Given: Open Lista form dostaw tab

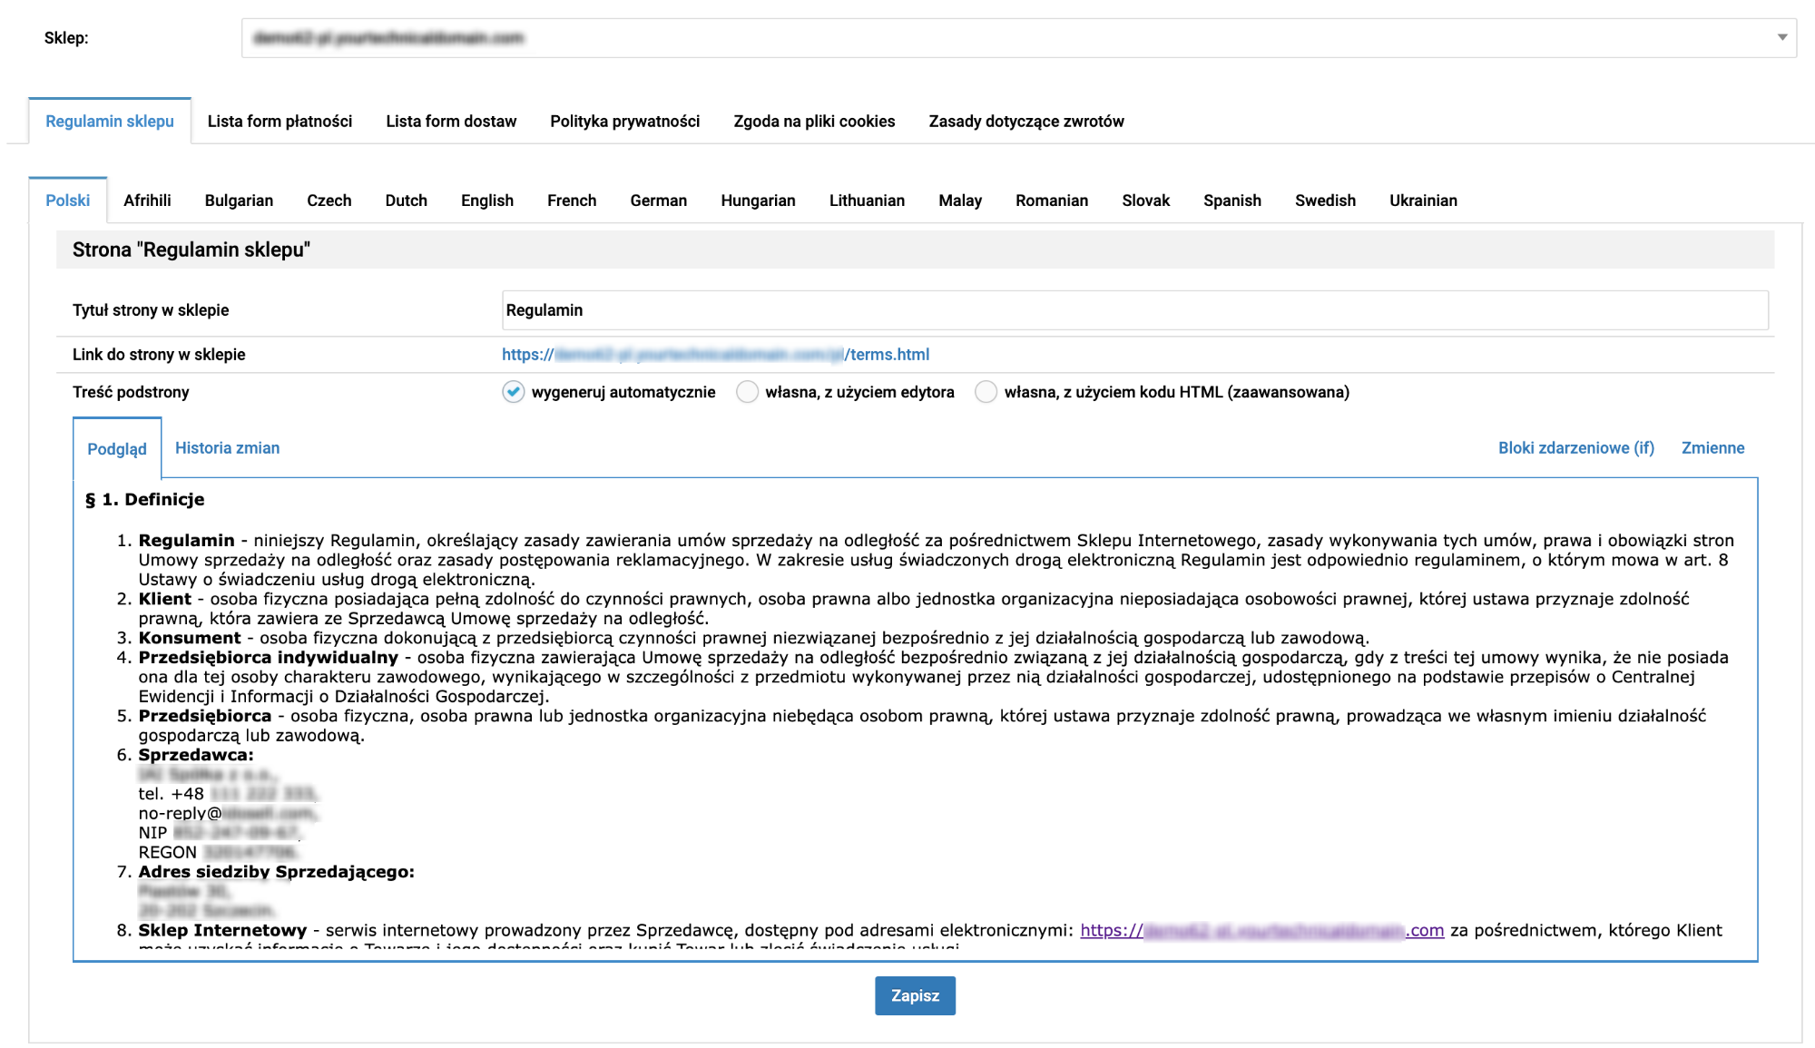Looking at the screenshot, I should [451, 122].
